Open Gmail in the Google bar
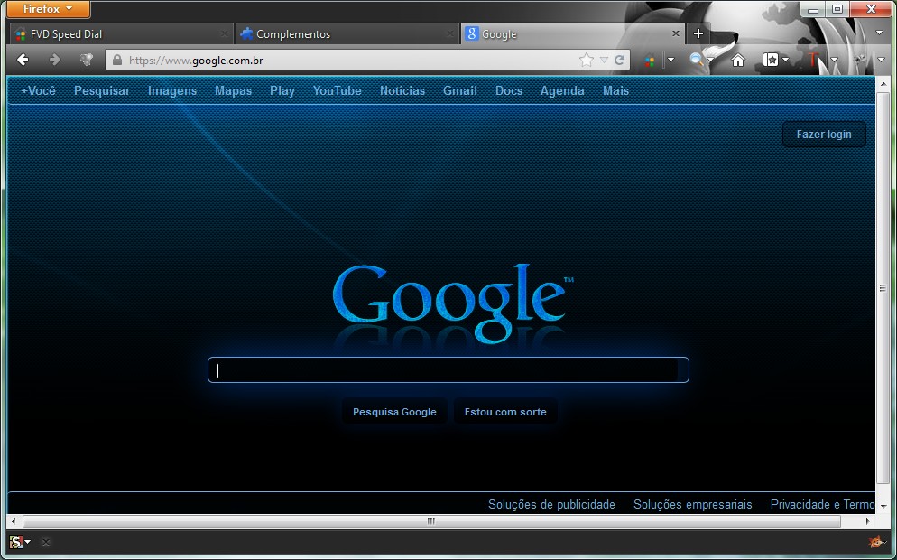897x560 pixels. (460, 90)
